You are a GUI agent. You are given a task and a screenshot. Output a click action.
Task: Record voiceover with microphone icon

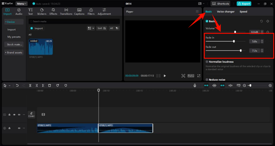(x=195, y=86)
